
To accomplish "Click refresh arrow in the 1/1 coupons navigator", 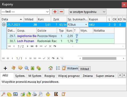I will (x=53, y=58).
